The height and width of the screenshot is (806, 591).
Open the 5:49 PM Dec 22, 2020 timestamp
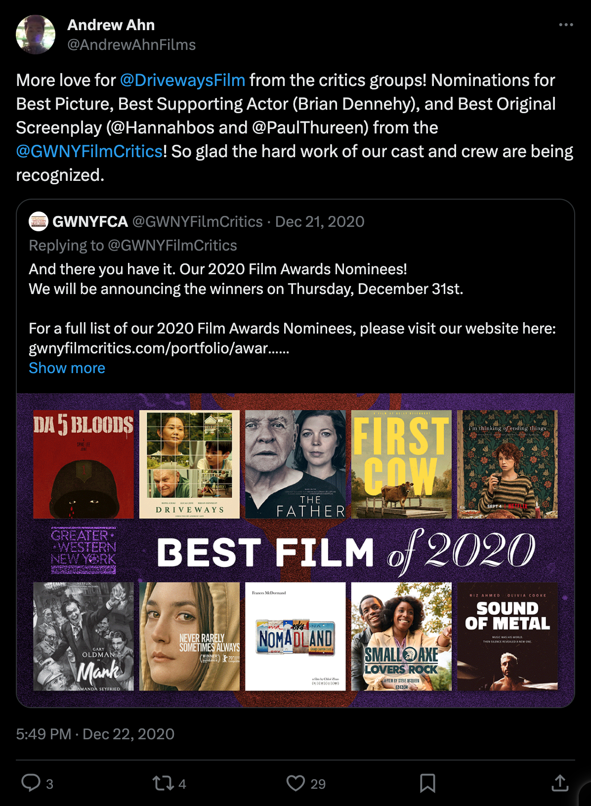[x=95, y=734]
